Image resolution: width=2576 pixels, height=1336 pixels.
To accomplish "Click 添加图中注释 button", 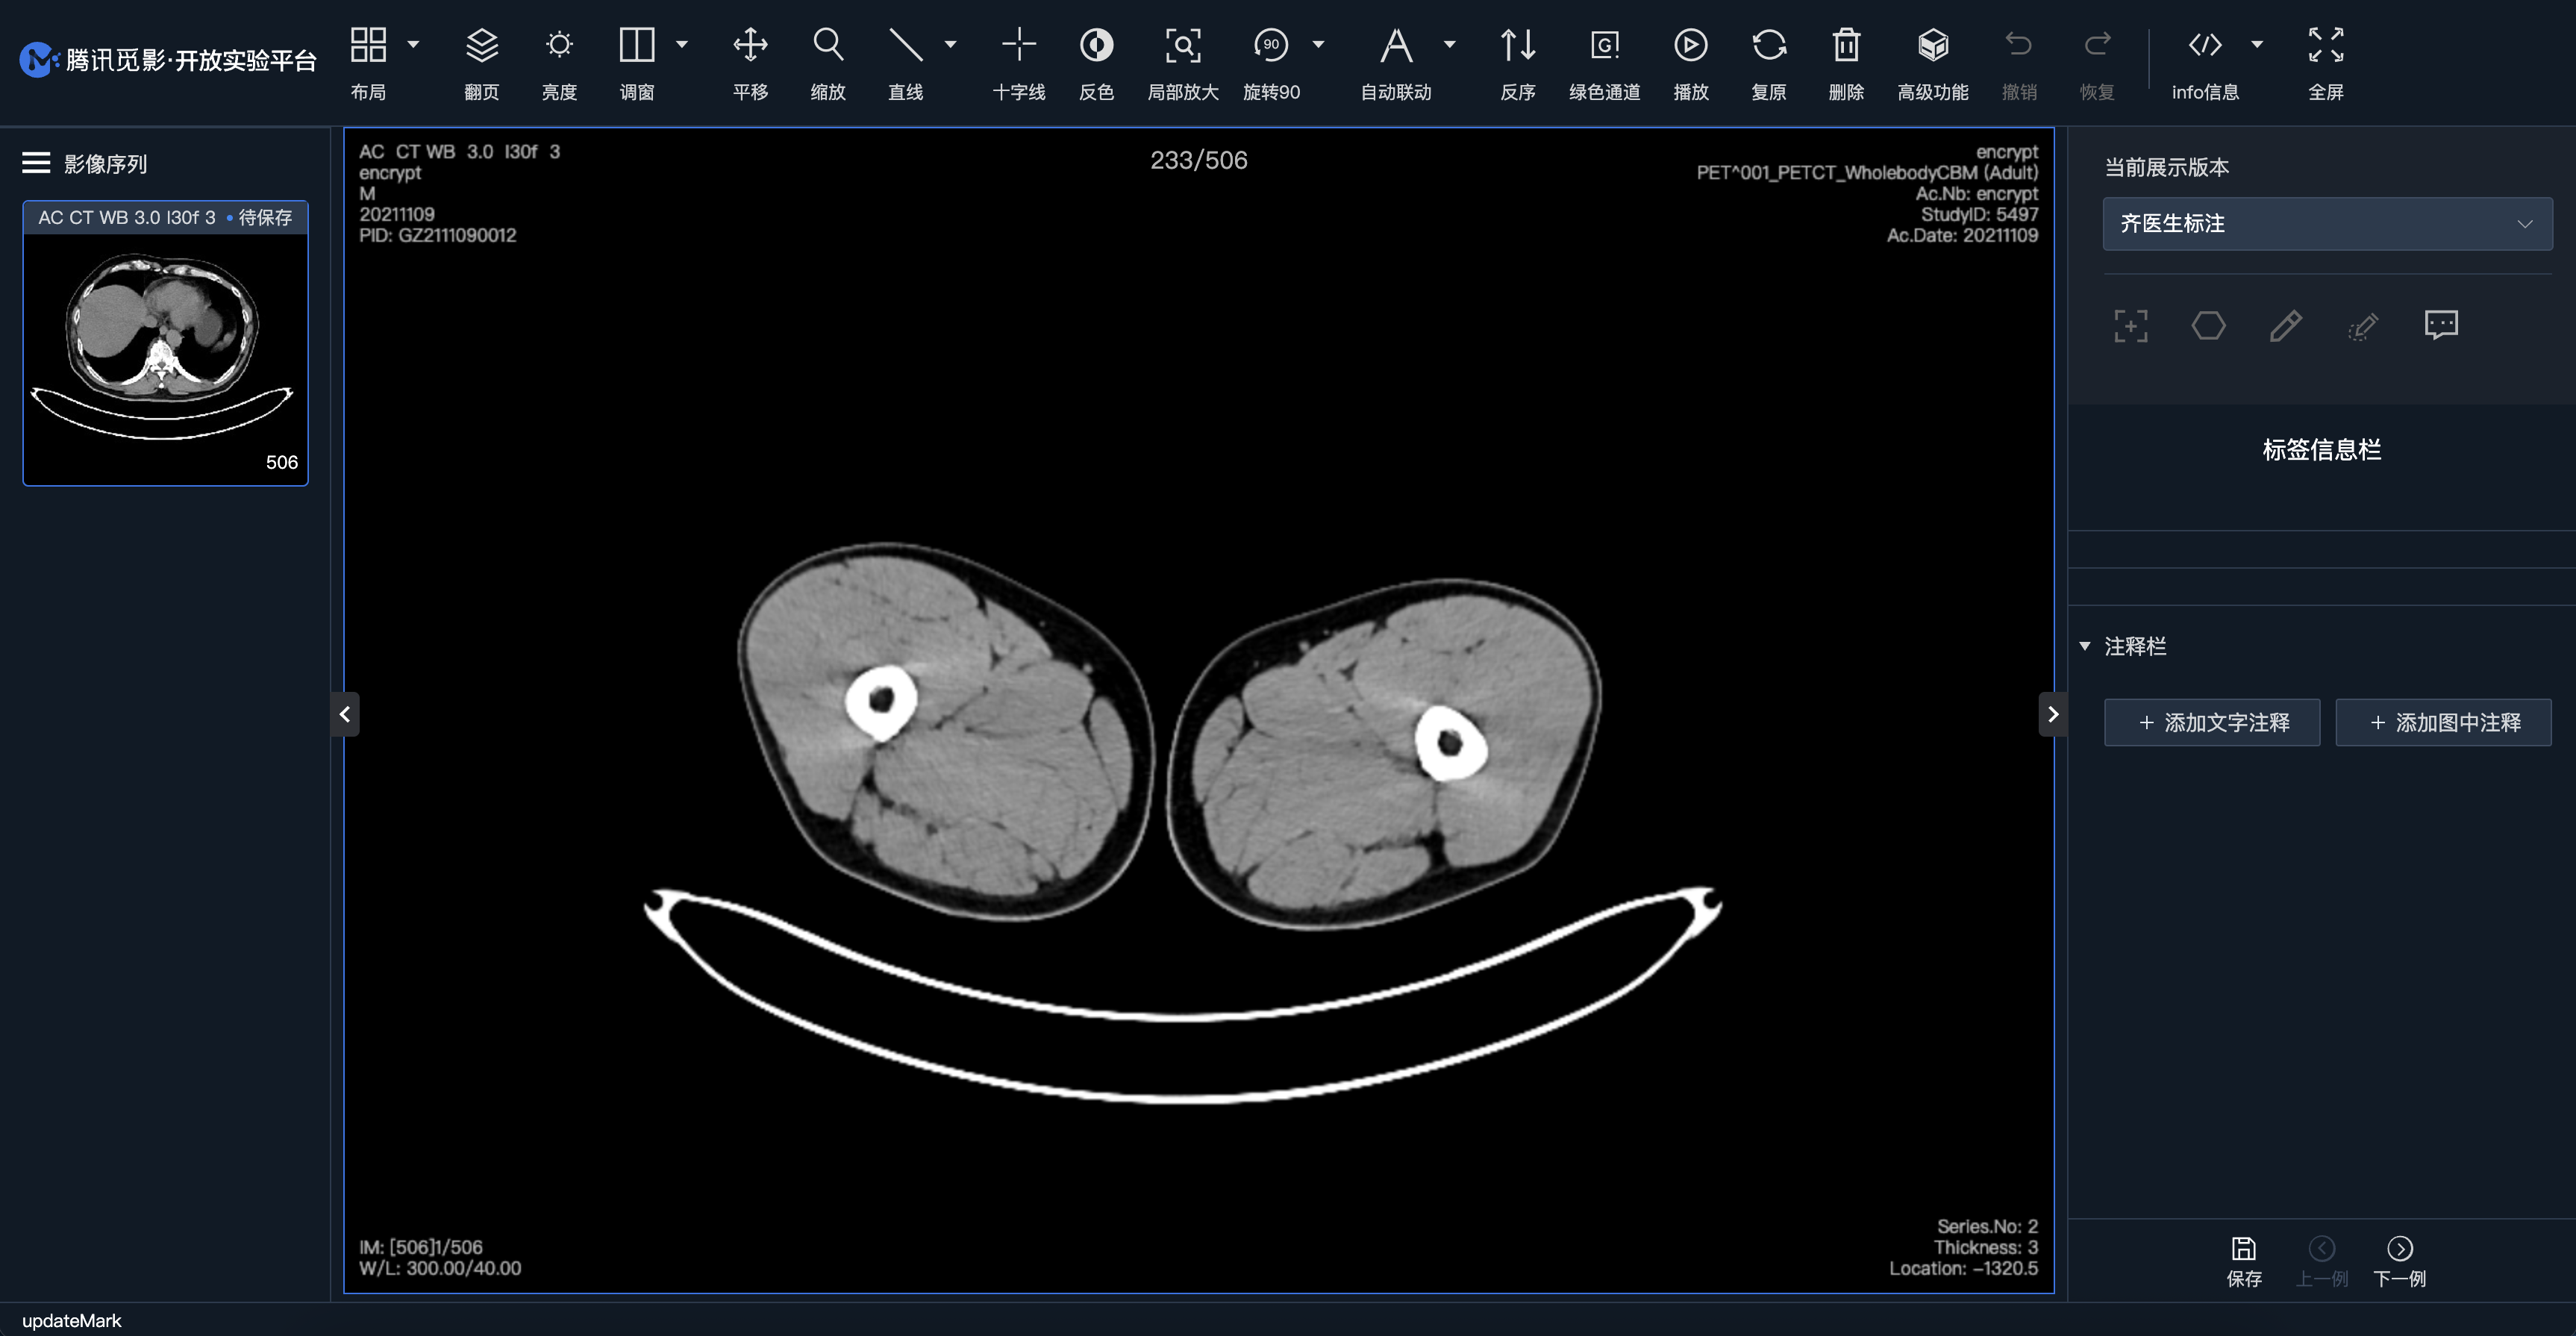I will [x=2443, y=722].
